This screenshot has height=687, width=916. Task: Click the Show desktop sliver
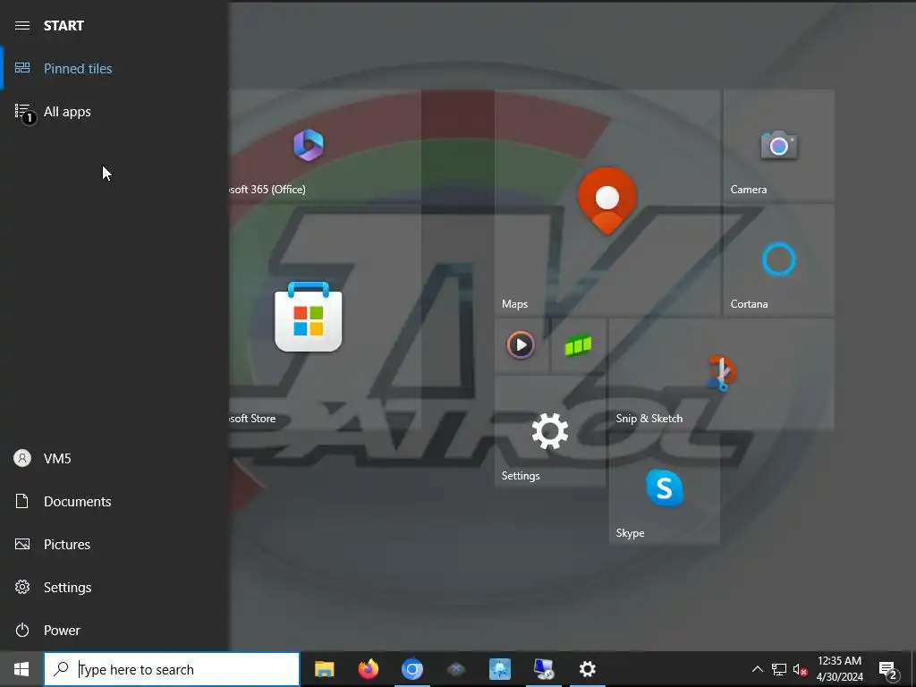pos(912,669)
